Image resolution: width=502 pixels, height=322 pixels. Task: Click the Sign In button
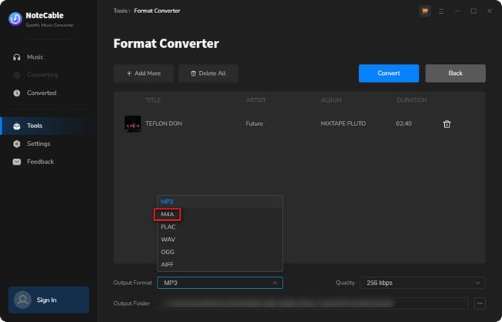pos(49,300)
